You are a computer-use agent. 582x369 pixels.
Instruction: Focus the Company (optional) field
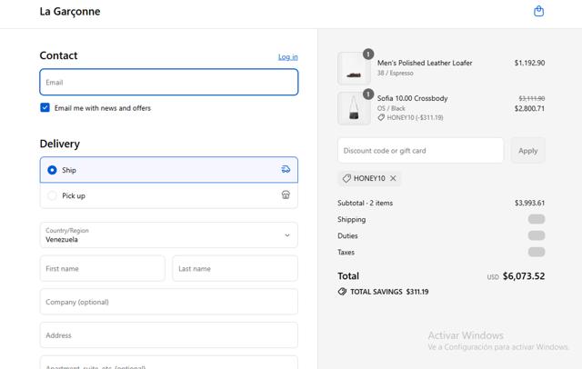click(169, 302)
